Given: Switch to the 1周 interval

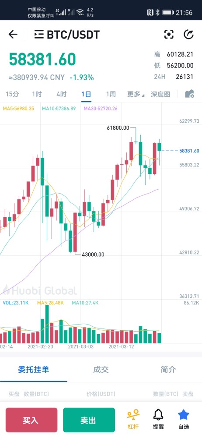Looking at the screenshot, I should tap(111, 94).
